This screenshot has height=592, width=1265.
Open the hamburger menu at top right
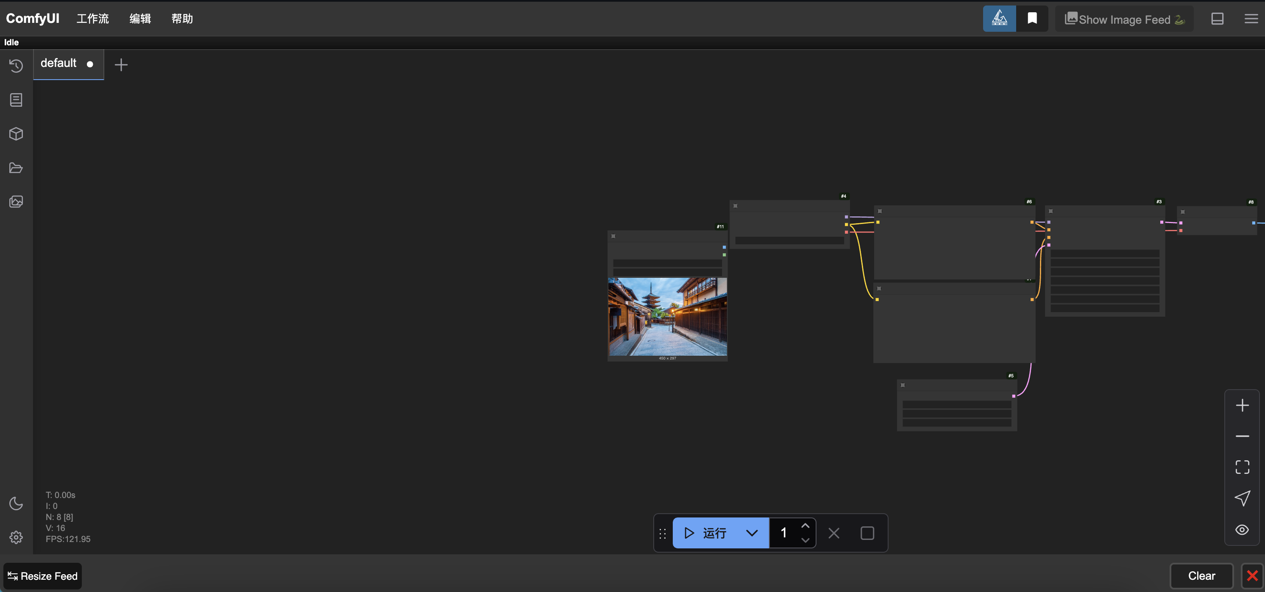coord(1251,19)
